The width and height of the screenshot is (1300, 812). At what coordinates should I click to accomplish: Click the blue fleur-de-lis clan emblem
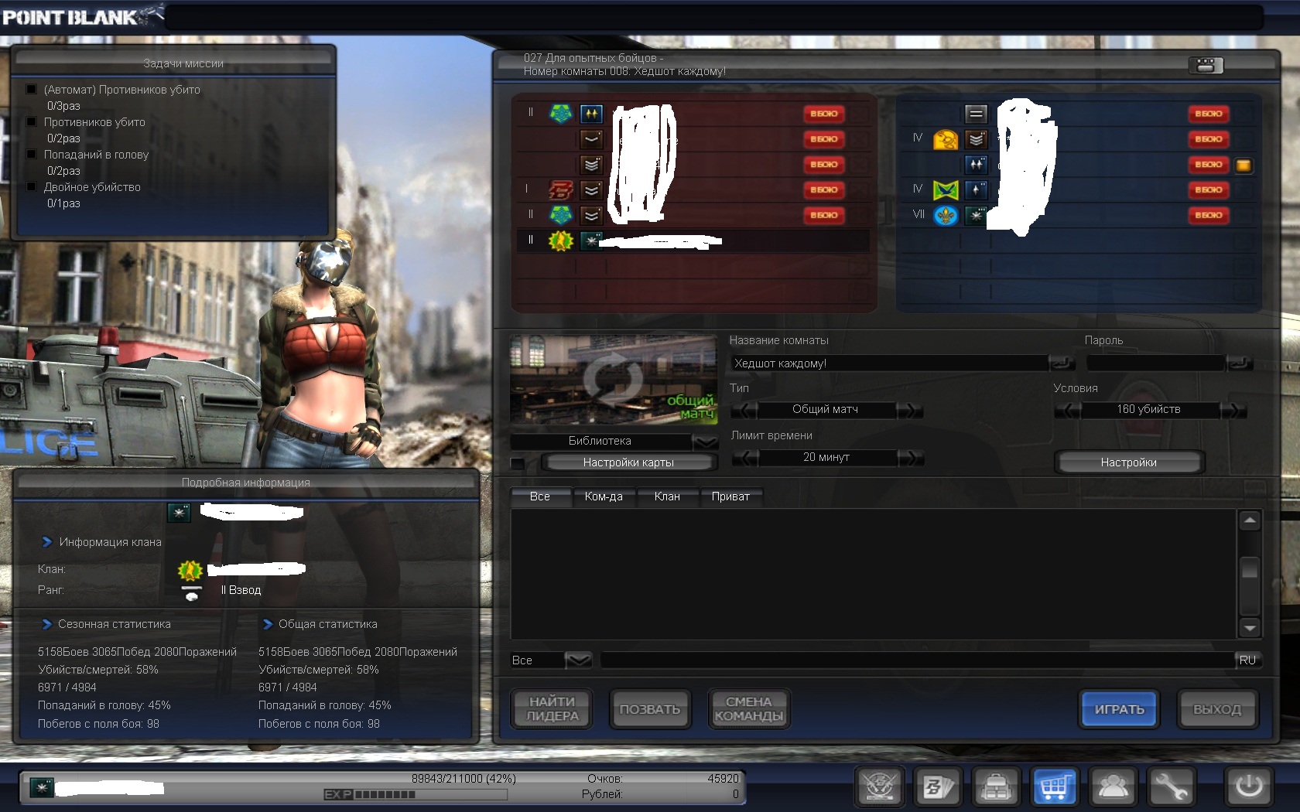click(x=946, y=215)
